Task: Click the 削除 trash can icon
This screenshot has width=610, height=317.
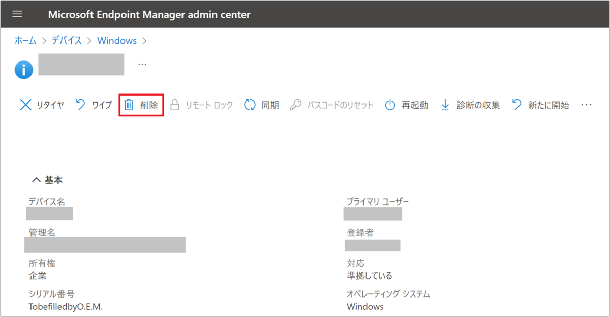Action: pyautogui.click(x=129, y=105)
